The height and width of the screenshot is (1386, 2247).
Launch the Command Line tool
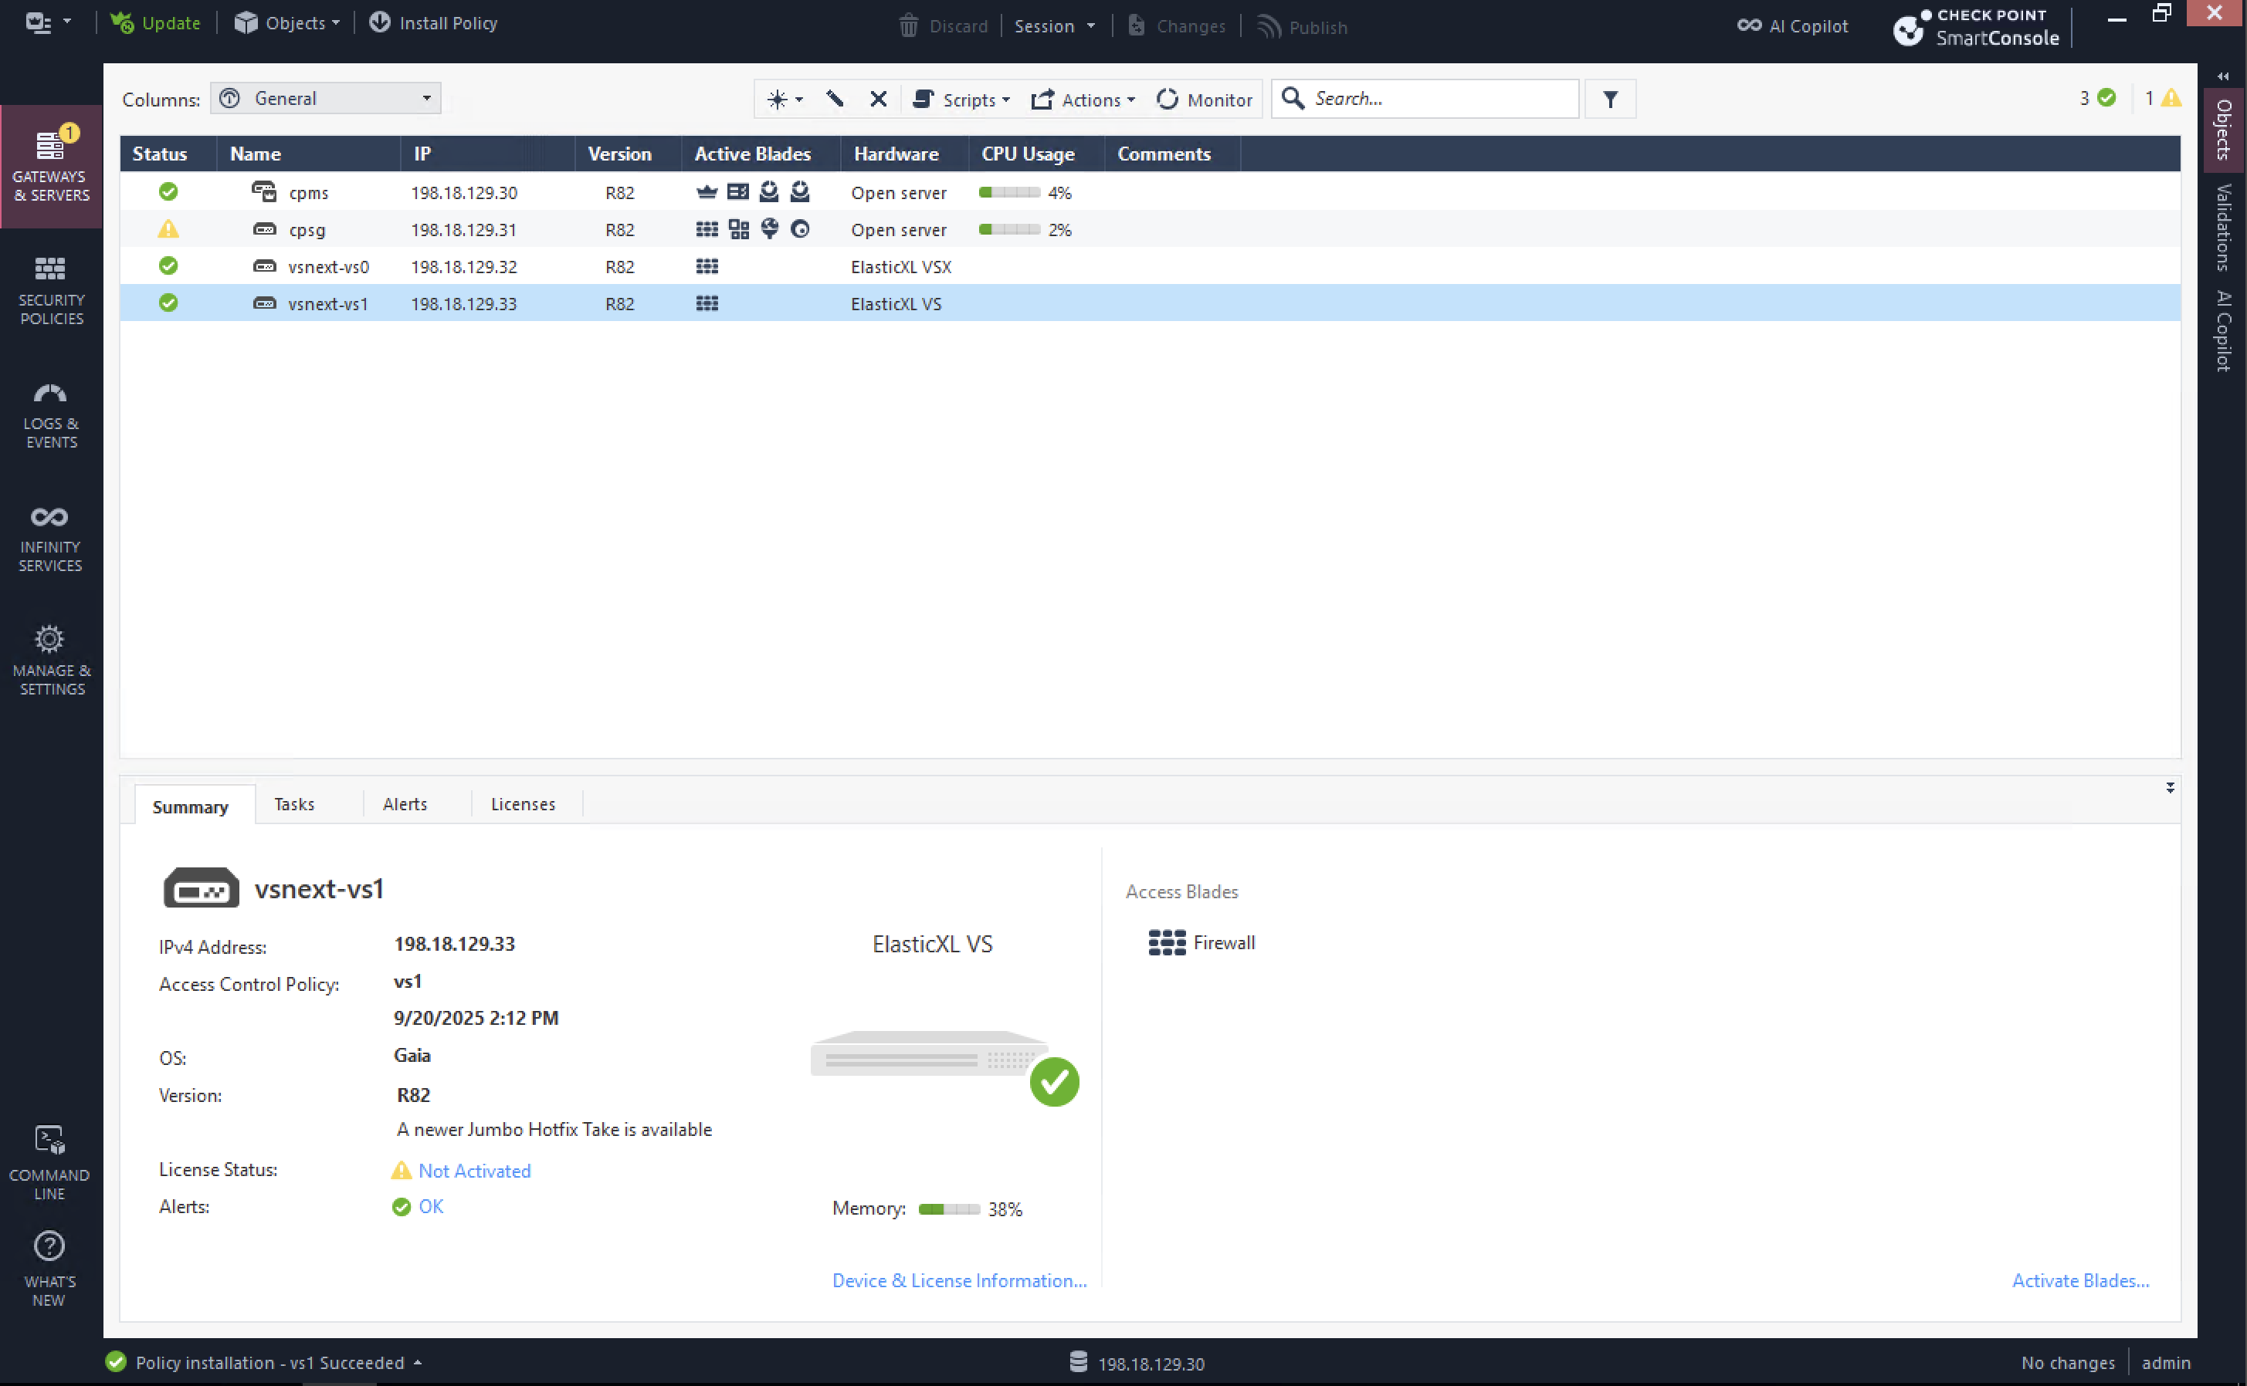pos(49,1161)
